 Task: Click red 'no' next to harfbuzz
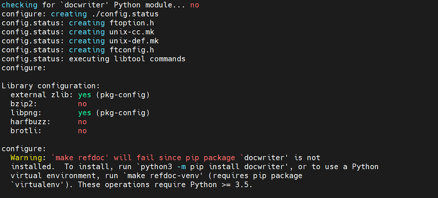coord(83,122)
